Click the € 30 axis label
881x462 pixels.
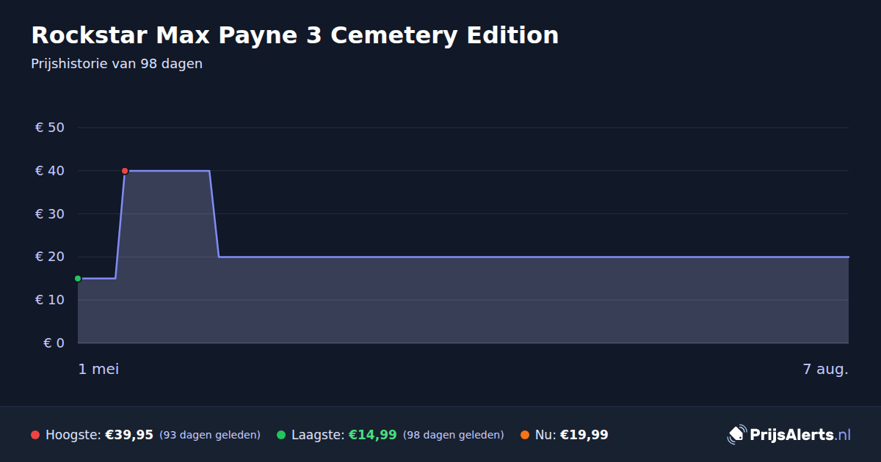point(50,214)
